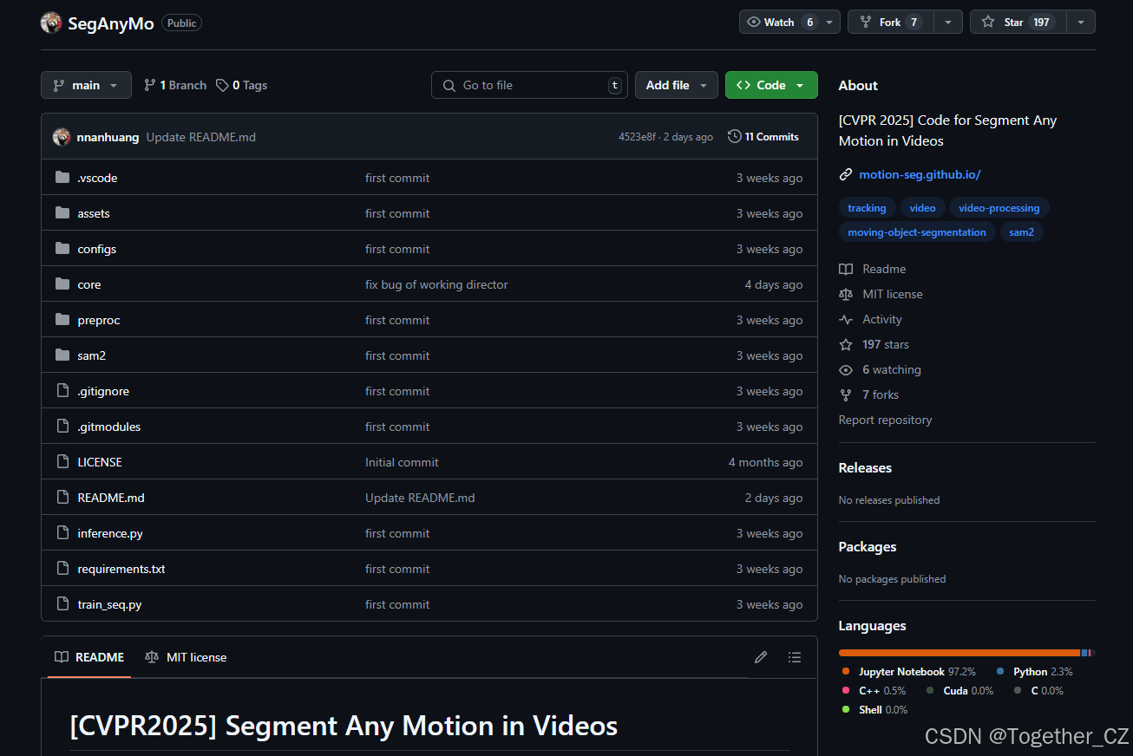Open the green Code dropdown
Screen dimensions: 1133x756
point(771,85)
